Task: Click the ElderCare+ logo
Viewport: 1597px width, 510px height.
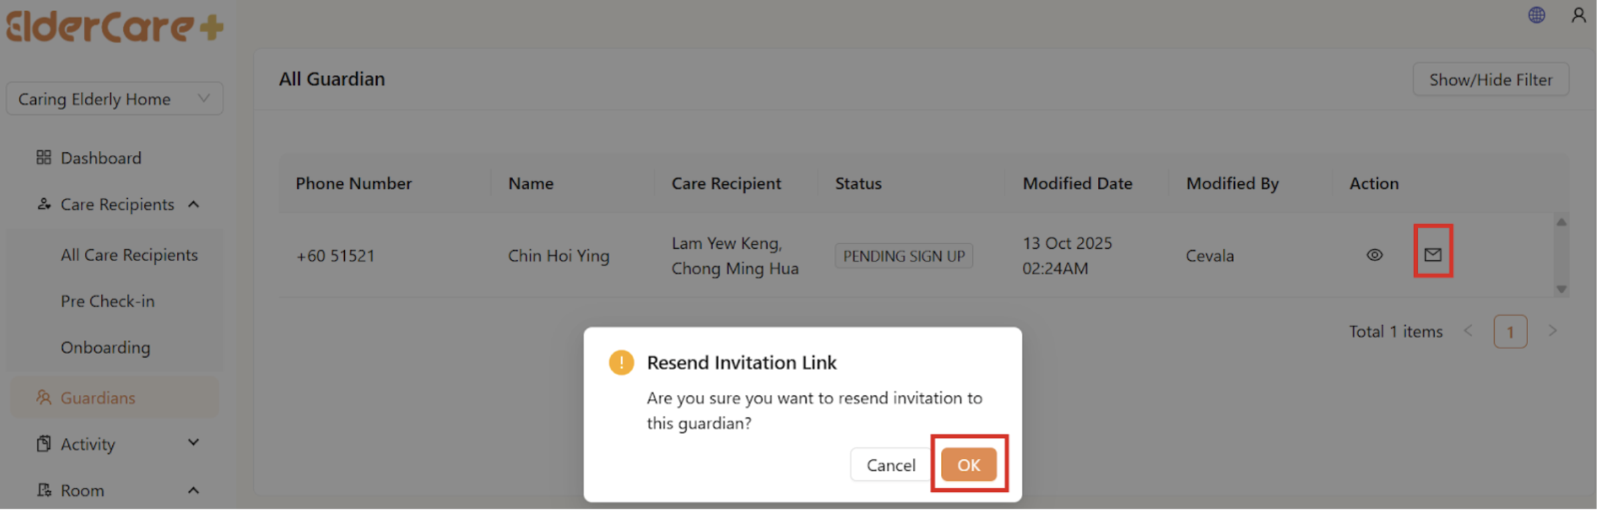Action: (x=115, y=27)
